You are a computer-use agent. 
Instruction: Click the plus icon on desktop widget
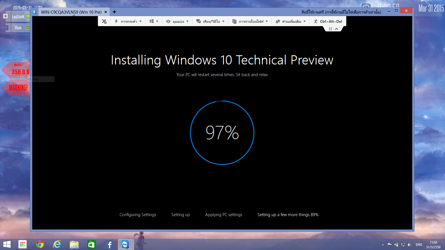tap(6, 16)
